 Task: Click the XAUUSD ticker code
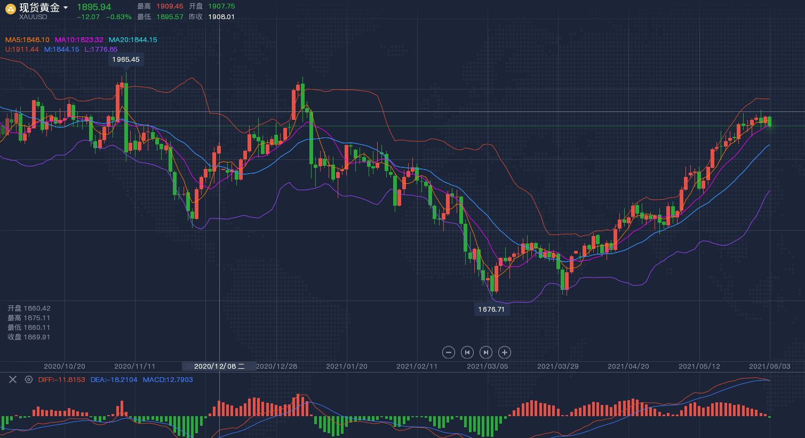point(33,17)
